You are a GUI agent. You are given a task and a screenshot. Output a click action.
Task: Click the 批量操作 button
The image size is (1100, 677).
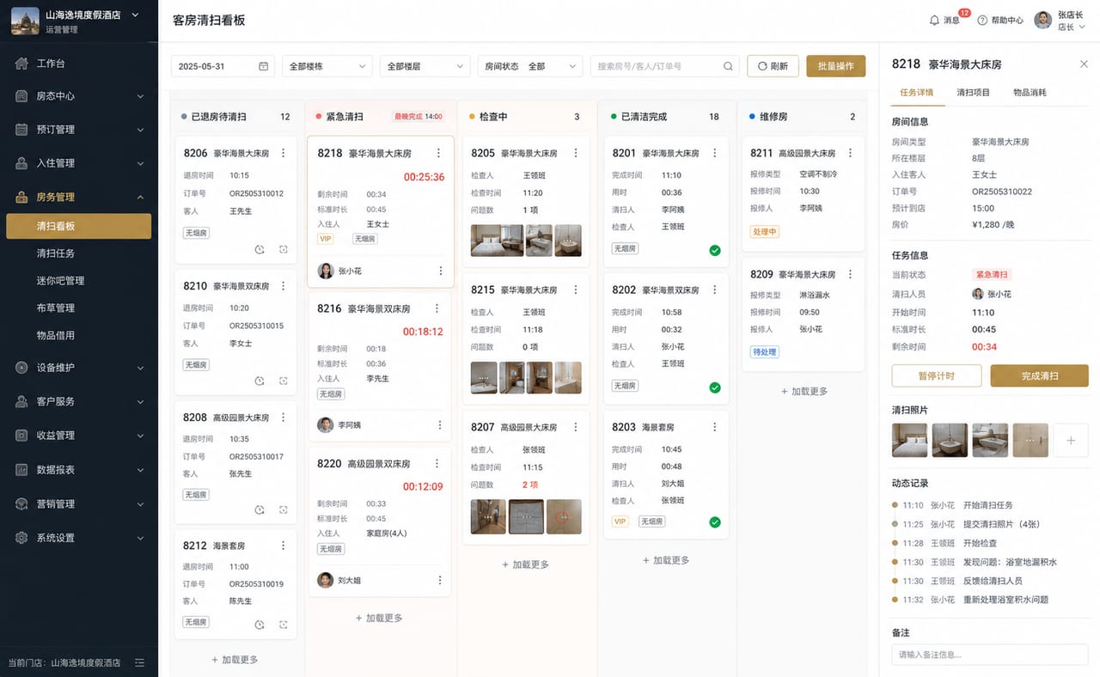[835, 66]
